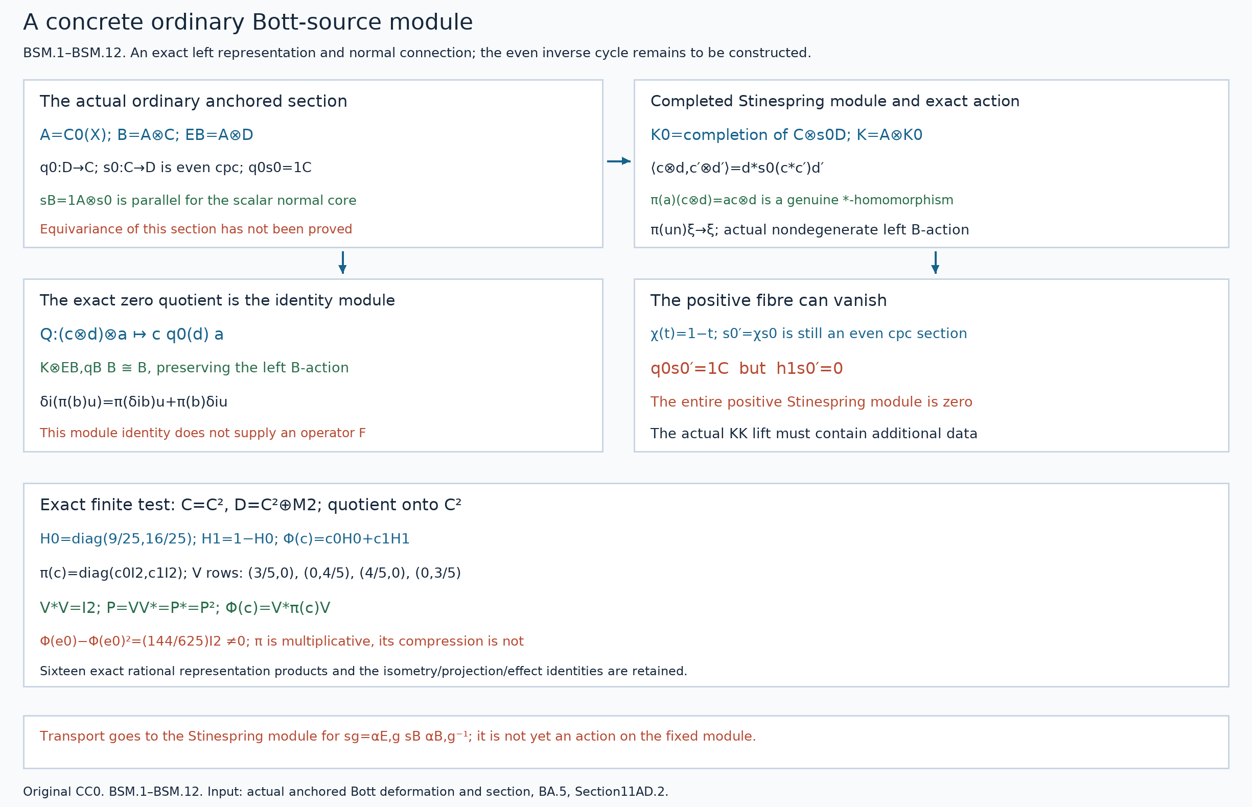Click heading 'The exact zero quotient is the identity module'
This screenshot has width=1252, height=807.
pos(217,300)
